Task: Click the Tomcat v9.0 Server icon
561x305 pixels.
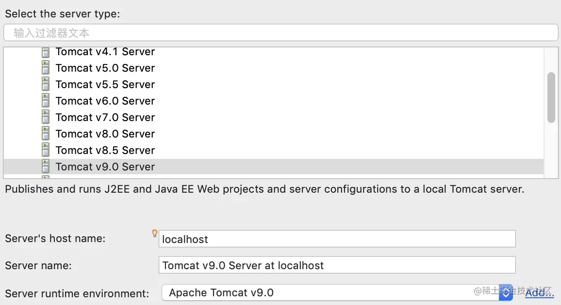Action: coord(46,167)
